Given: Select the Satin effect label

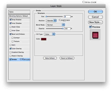Looking at the screenshot, I should [x=13, y=45].
